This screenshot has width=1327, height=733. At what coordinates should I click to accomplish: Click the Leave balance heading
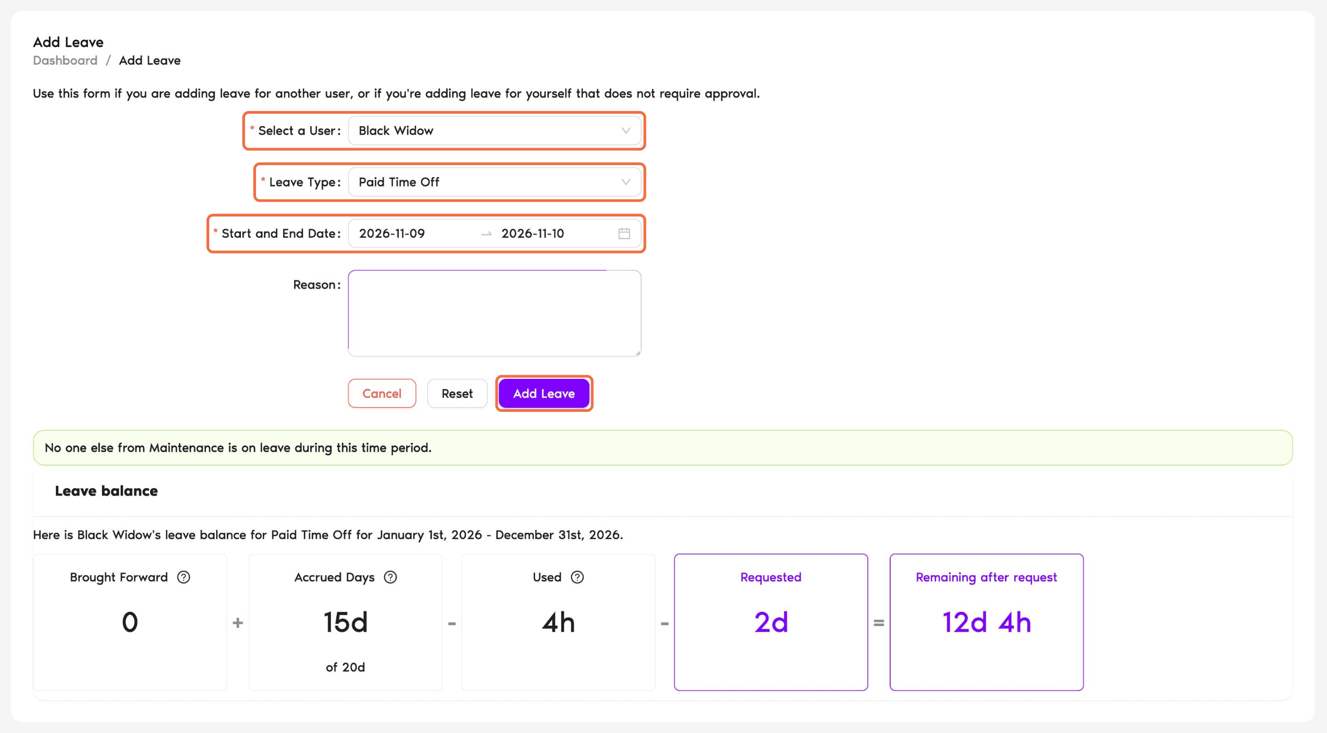tap(106, 491)
